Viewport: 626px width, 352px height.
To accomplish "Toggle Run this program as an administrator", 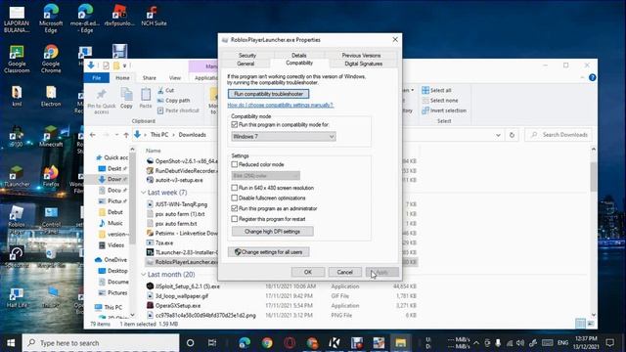I will tap(235, 208).
